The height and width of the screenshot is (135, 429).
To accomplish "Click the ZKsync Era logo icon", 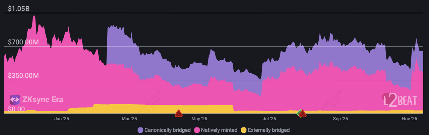I will [15, 100].
